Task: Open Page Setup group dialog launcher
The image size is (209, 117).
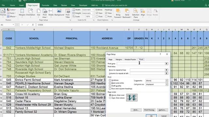Action: (70, 20)
